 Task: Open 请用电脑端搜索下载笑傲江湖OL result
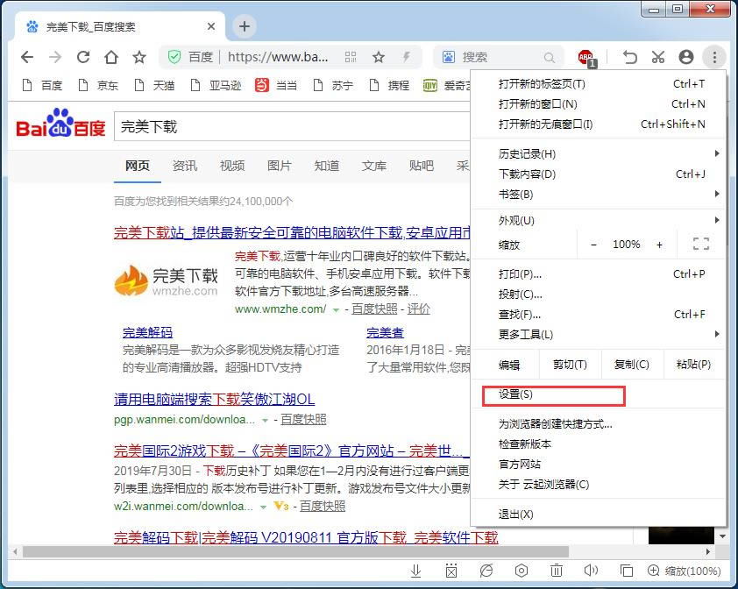coord(214,400)
